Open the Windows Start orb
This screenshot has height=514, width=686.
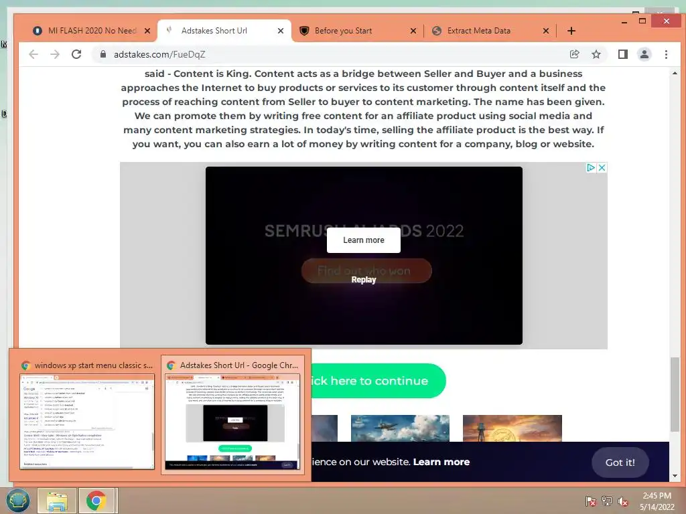17,501
